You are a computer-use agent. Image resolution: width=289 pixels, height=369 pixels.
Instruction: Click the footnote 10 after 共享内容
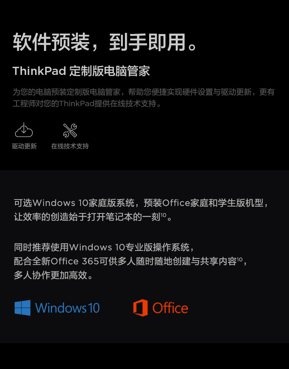(x=239, y=259)
